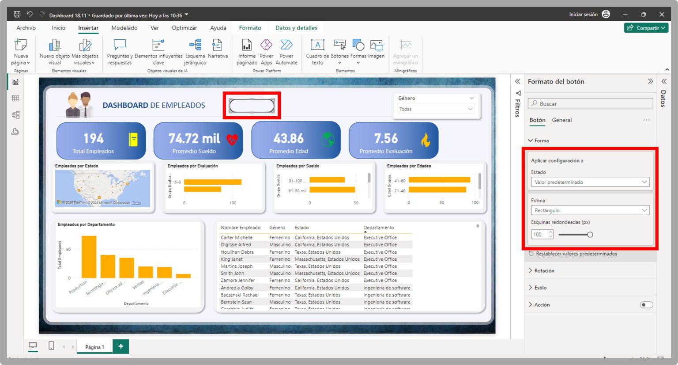Switch to the Ver ribbon tab
Screen dimensions: 678x365
(154, 28)
